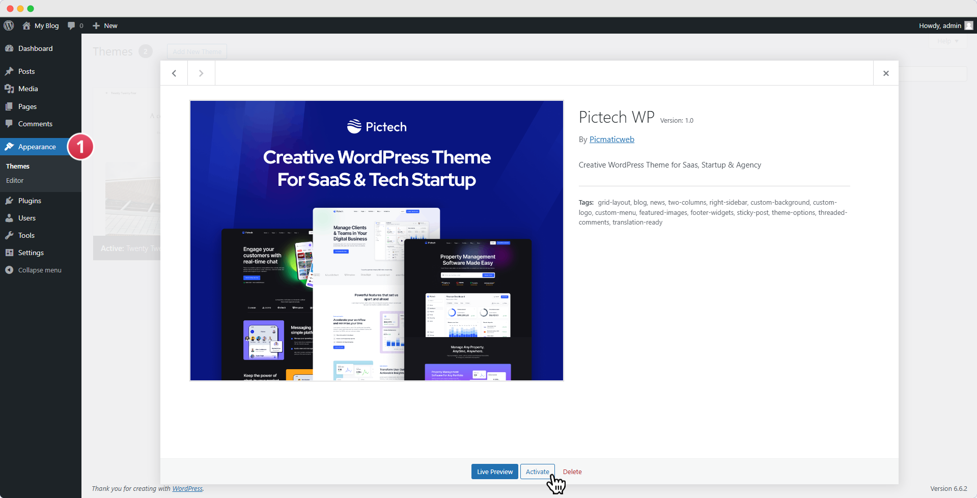Open Howdy, admin account menu
Image resolution: width=977 pixels, height=498 pixels.
pos(945,25)
